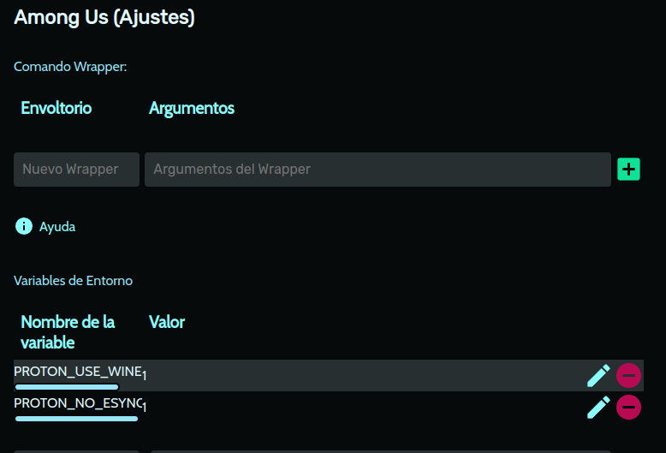The height and width of the screenshot is (453, 666).
Task: Click the Envoltorio column header
Action: (x=56, y=108)
